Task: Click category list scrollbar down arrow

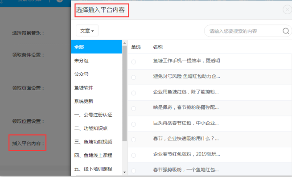Action: (124, 173)
